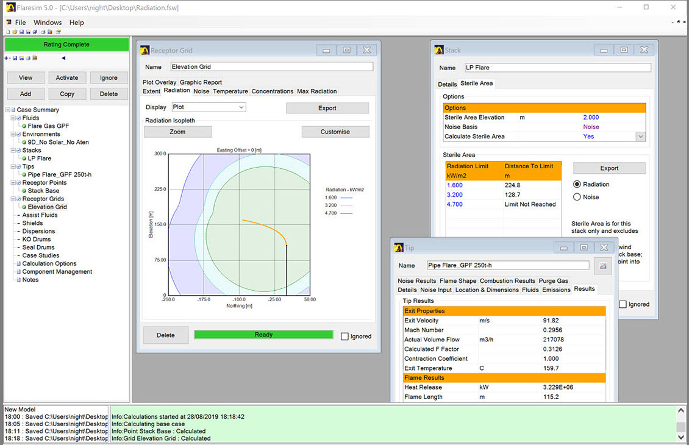This screenshot has height=445, width=689.
Task: Click the 2.000 Sterile Area Elevation value
Action: point(591,117)
